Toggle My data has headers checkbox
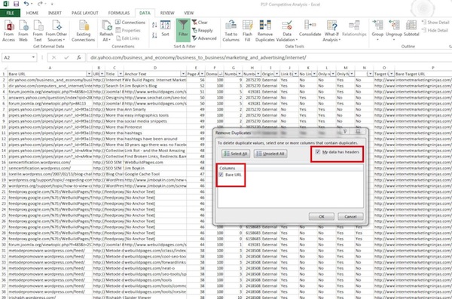Image resolution: width=452 pixels, height=299 pixels. coord(318,152)
